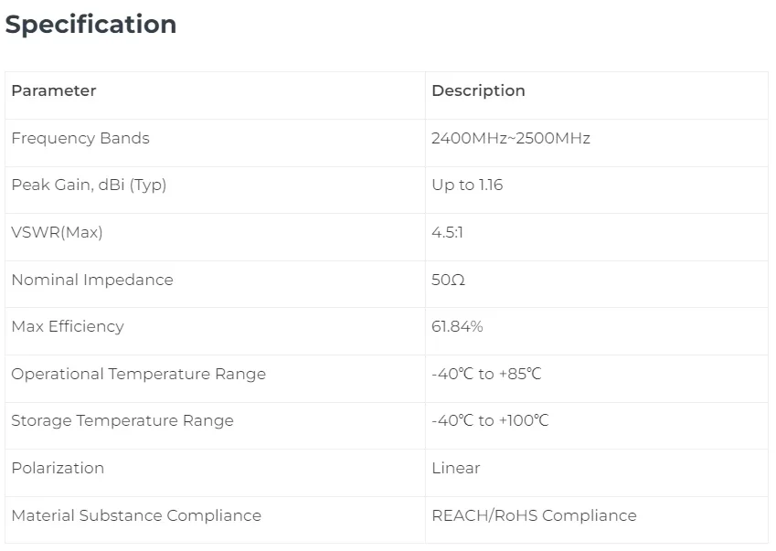Select the 61.84% efficiency value
The width and height of the screenshot is (776, 551).
tap(457, 326)
